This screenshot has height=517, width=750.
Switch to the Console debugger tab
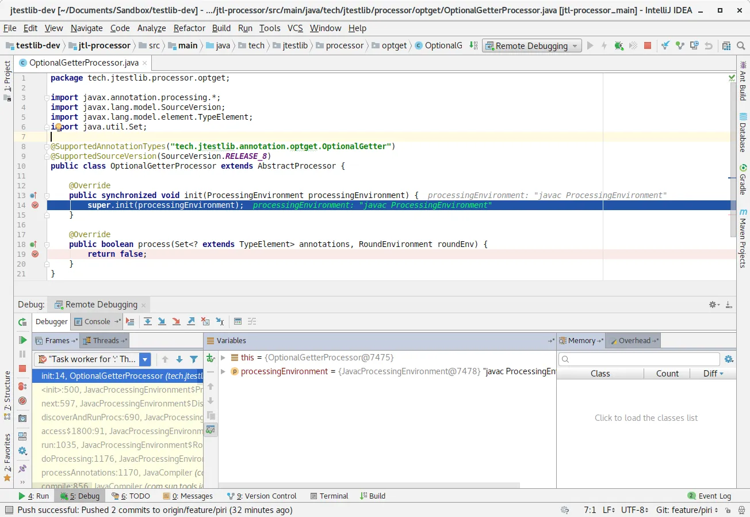click(97, 322)
